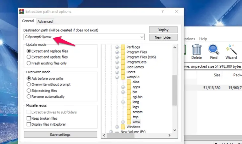
Task: Open the destination path dropdown arrow
Action: tap(142, 37)
